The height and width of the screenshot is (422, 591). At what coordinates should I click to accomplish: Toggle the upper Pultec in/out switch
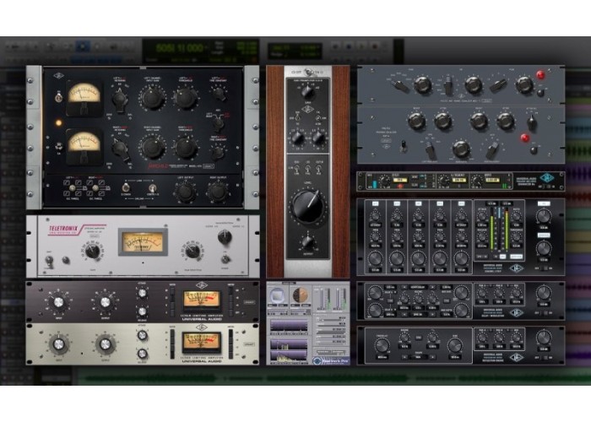(x=539, y=93)
